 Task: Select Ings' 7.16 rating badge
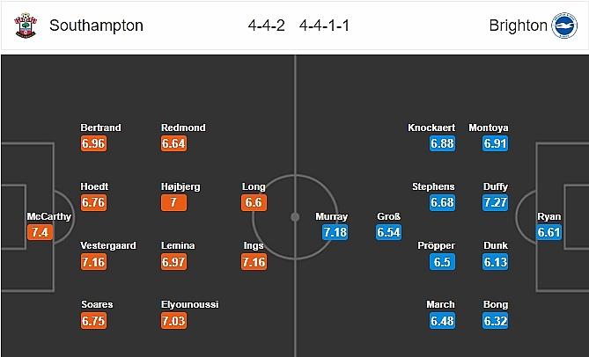(x=254, y=262)
